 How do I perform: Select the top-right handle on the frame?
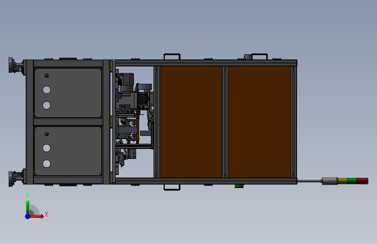coord(260,56)
